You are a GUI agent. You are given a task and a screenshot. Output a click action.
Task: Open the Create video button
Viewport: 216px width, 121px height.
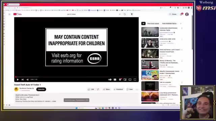[x=173, y=14]
